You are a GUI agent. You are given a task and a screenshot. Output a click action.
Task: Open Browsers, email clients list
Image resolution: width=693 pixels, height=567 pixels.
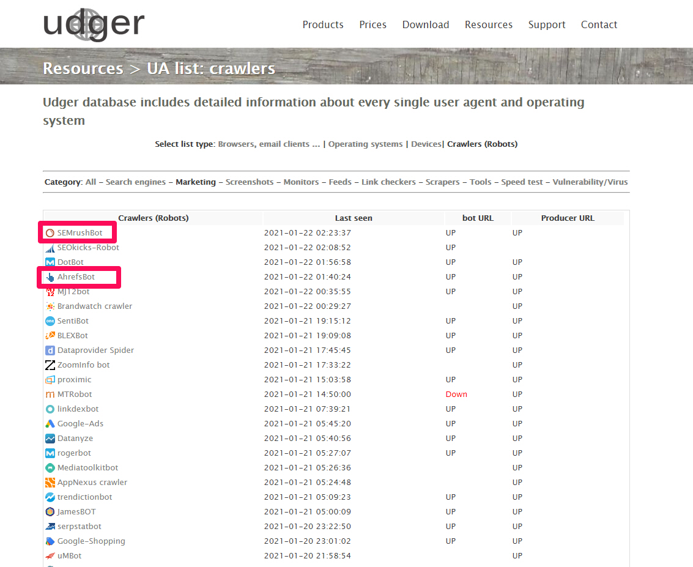pyautogui.click(x=269, y=144)
